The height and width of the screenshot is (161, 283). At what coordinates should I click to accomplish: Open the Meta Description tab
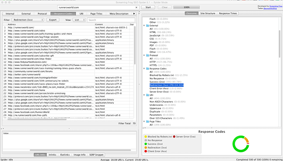119,14
